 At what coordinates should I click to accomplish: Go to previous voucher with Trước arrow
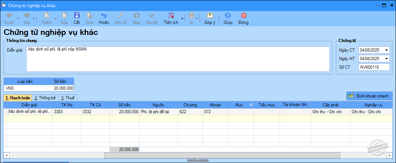coord(9,16)
